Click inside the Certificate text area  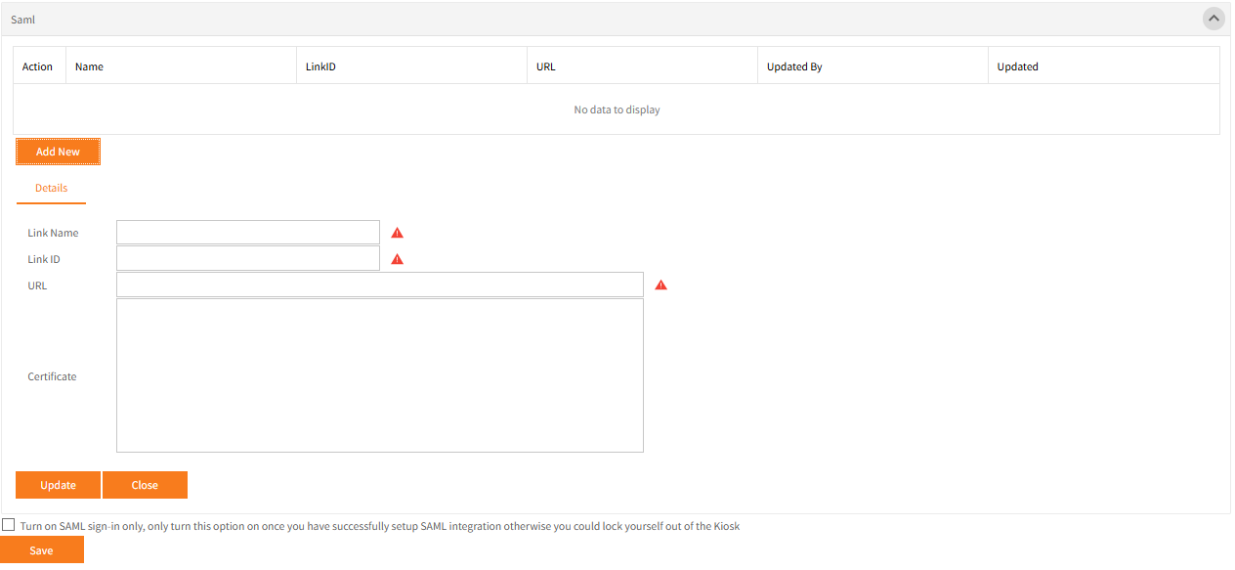tap(379, 375)
